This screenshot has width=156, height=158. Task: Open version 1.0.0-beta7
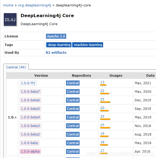coord(30,92)
